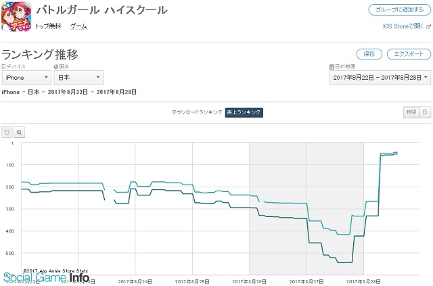Viewport: 433px width, 286px height.
Task: Click the external link icon beside iOS Store
Action: pyautogui.click(x=428, y=27)
